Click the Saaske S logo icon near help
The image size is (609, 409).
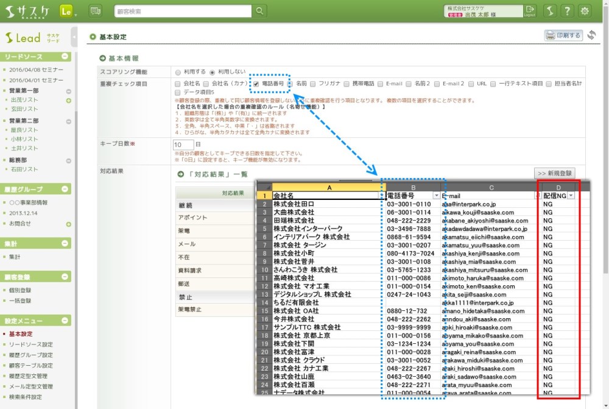click(x=549, y=11)
